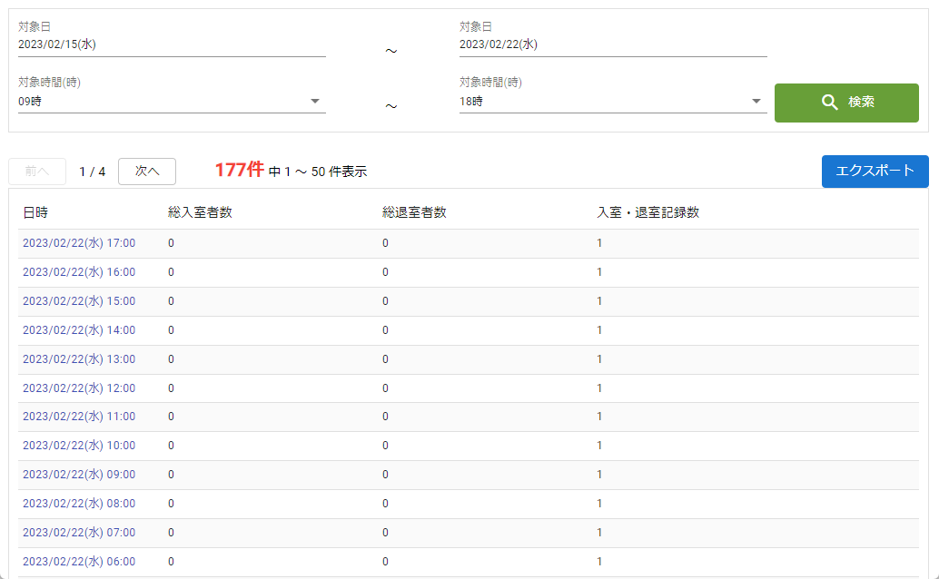Click the start date field 2023/02/15(水)
This screenshot has height=579, width=939.
coord(171,44)
